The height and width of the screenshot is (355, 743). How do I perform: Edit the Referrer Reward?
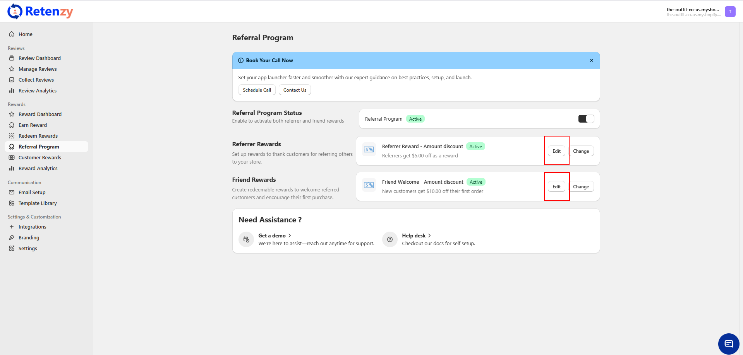pyautogui.click(x=556, y=151)
